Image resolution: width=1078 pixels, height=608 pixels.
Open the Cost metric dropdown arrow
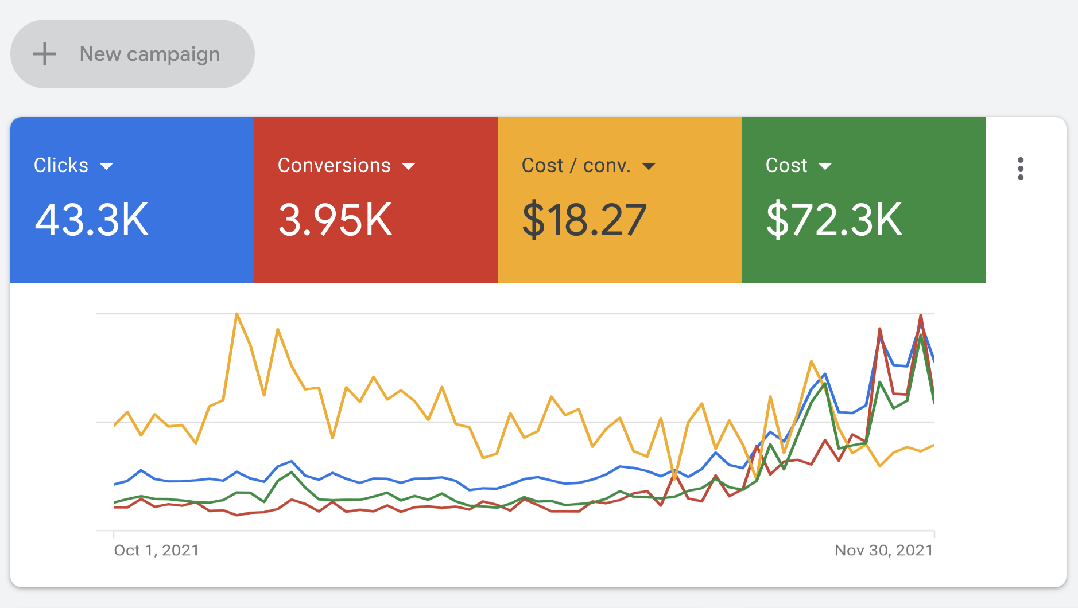click(825, 166)
